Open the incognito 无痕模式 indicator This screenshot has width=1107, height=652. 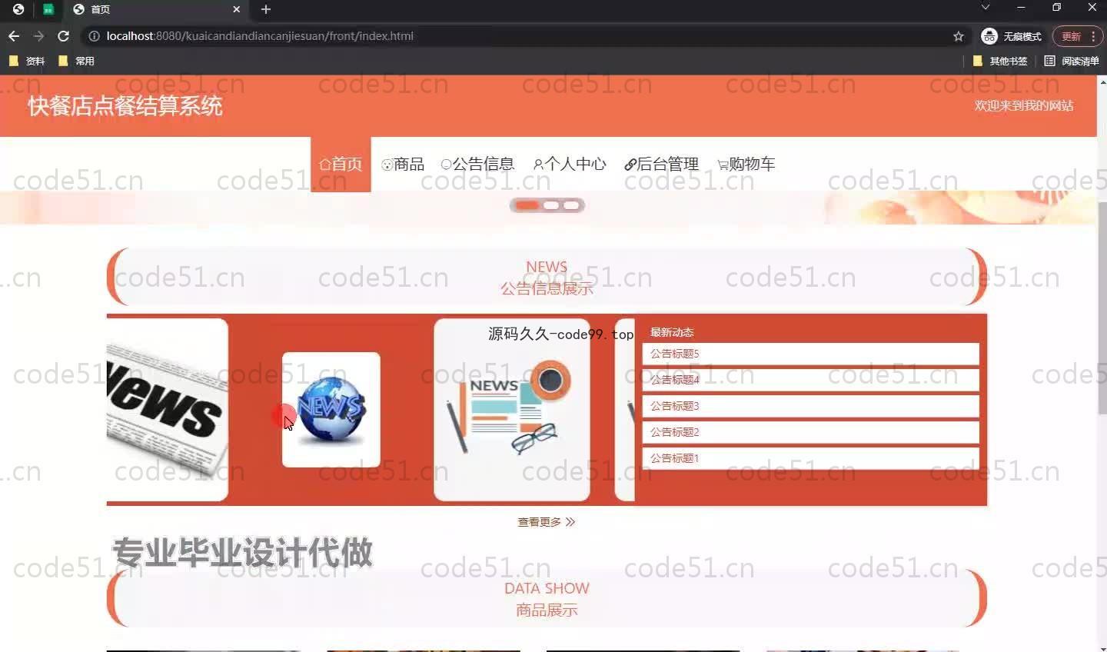tap(1011, 36)
